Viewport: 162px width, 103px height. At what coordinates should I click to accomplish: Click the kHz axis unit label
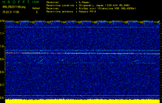(2, 21)
